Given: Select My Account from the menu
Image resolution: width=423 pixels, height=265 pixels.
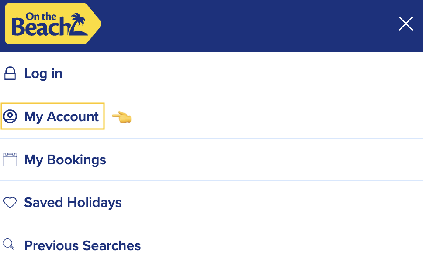Looking at the screenshot, I should click(x=62, y=116).
